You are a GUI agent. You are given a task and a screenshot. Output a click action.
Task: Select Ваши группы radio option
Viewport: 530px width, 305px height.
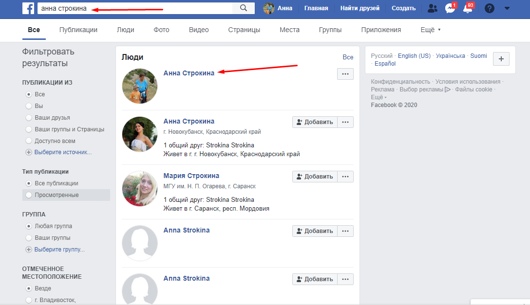pos(29,238)
